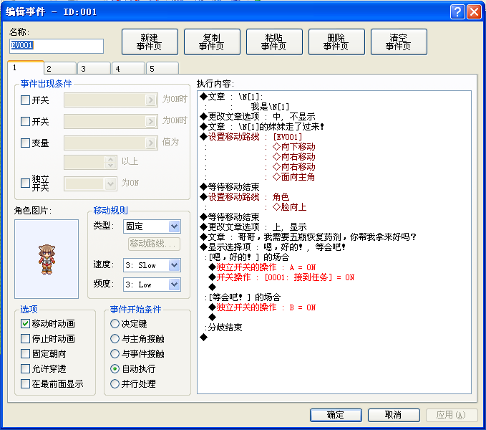Image resolution: width=486 pixels, height=430 pixels.
Task: Select the 分歧结束 line
Action: tap(223, 328)
